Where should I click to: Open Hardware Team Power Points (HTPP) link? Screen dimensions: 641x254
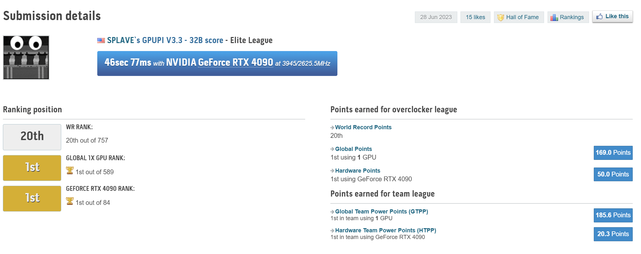click(x=386, y=230)
